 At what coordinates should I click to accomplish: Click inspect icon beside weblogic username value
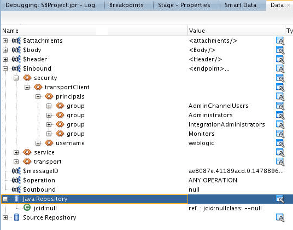[x=280, y=143]
